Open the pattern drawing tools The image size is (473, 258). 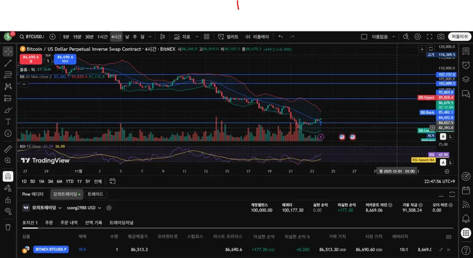[8, 86]
